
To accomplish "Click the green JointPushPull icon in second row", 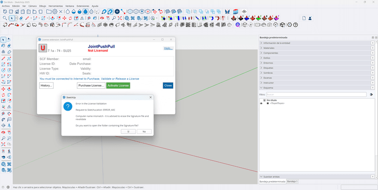I will click(x=259, y=18).
